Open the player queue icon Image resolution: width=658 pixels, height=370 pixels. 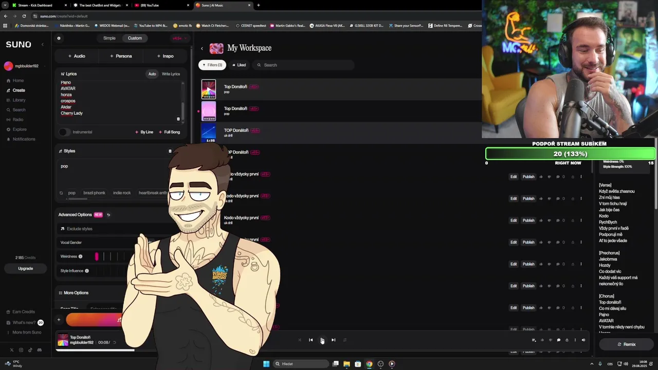pyautogui.click(x=534, y=340)
